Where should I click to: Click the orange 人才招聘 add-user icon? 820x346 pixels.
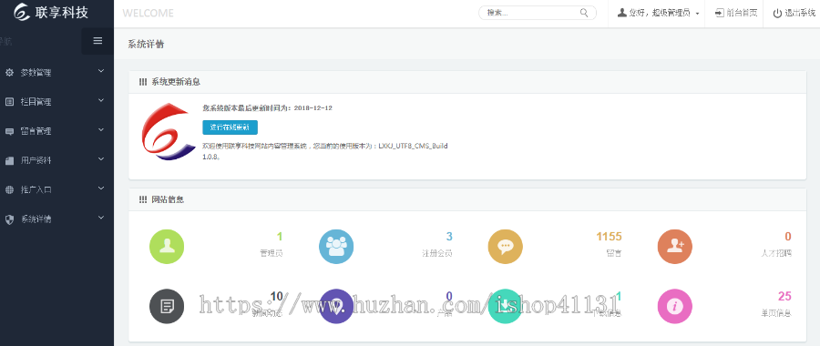click(x=674, y=246)
